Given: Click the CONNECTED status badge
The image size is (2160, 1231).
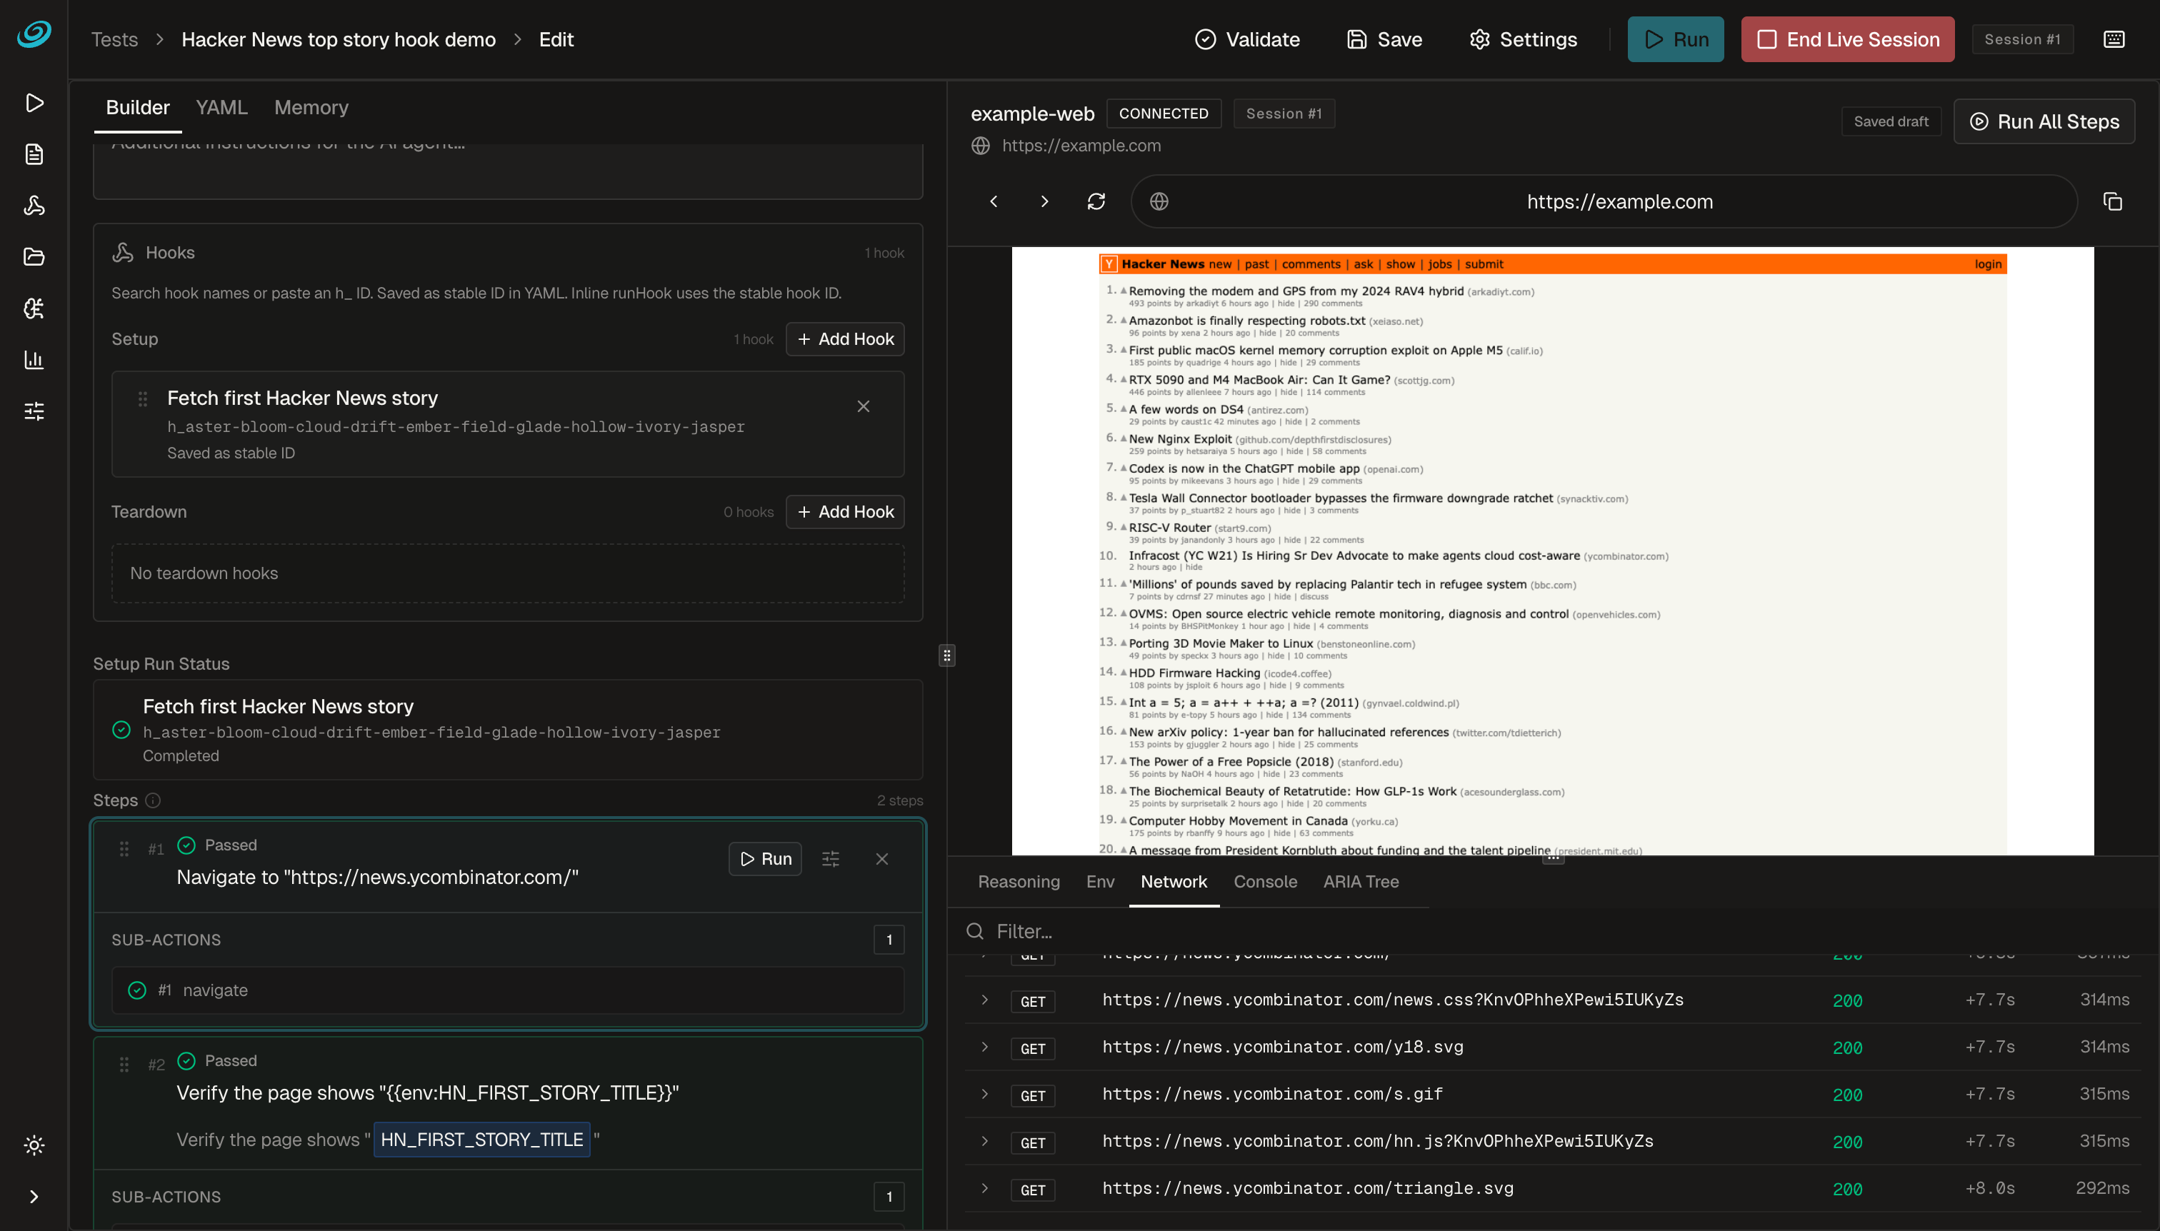Looking at the screenshot, I should tap(1163, 114).
